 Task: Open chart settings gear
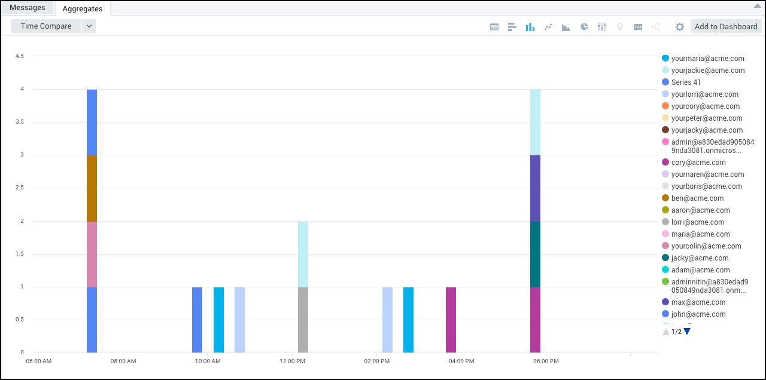(x=680, y=27)
